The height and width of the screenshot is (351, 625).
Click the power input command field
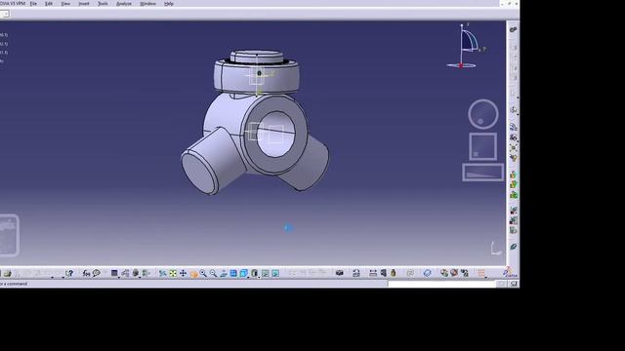click(x=441, y=284)
